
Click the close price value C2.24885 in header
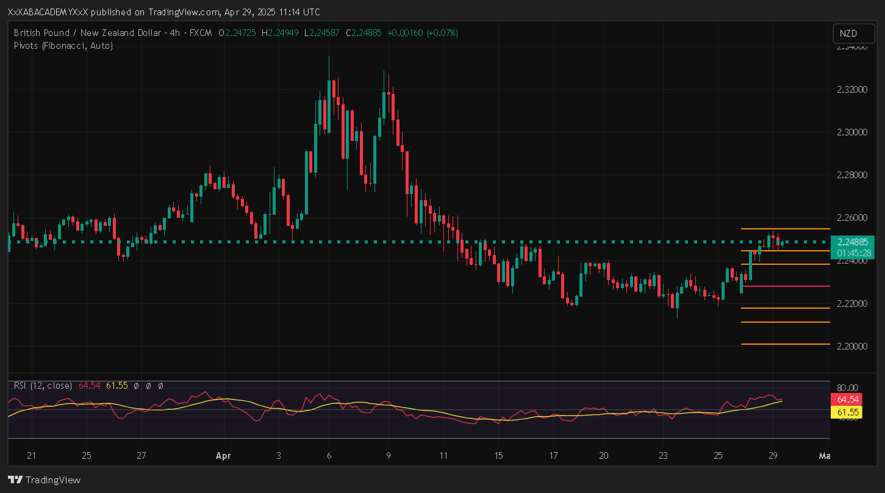tap(364, 32)
